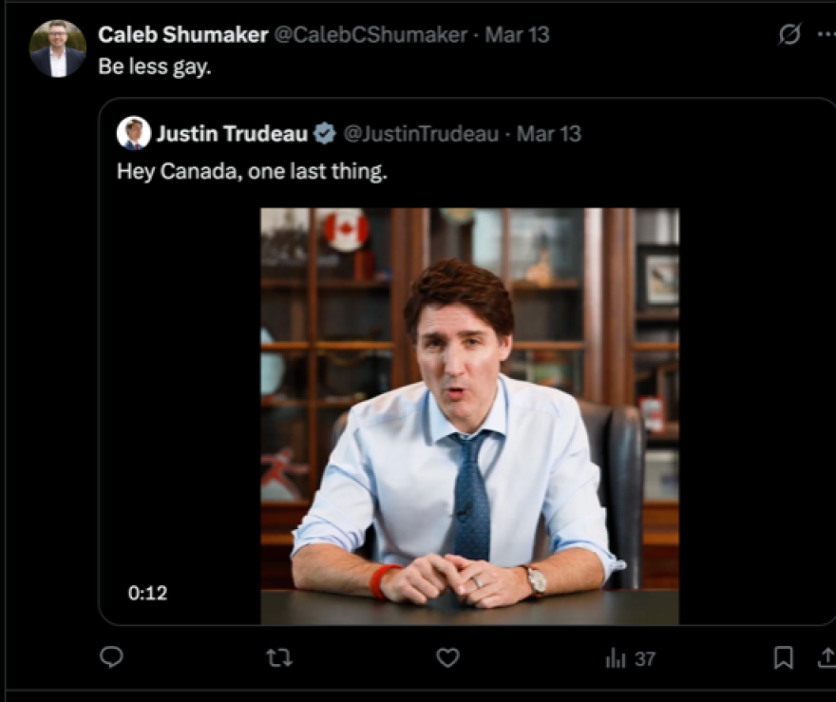Open the view count analytics icon

click(617, 656)
